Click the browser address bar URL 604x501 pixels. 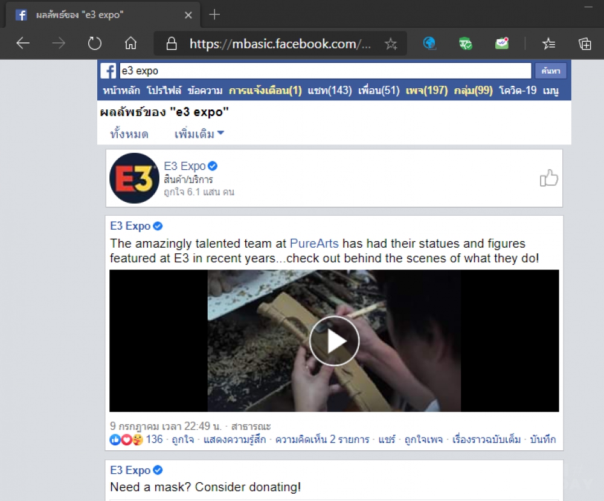click(x=280, y=44)
